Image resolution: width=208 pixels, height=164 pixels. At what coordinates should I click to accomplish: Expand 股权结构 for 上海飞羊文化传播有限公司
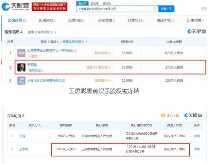click(103, 81)
